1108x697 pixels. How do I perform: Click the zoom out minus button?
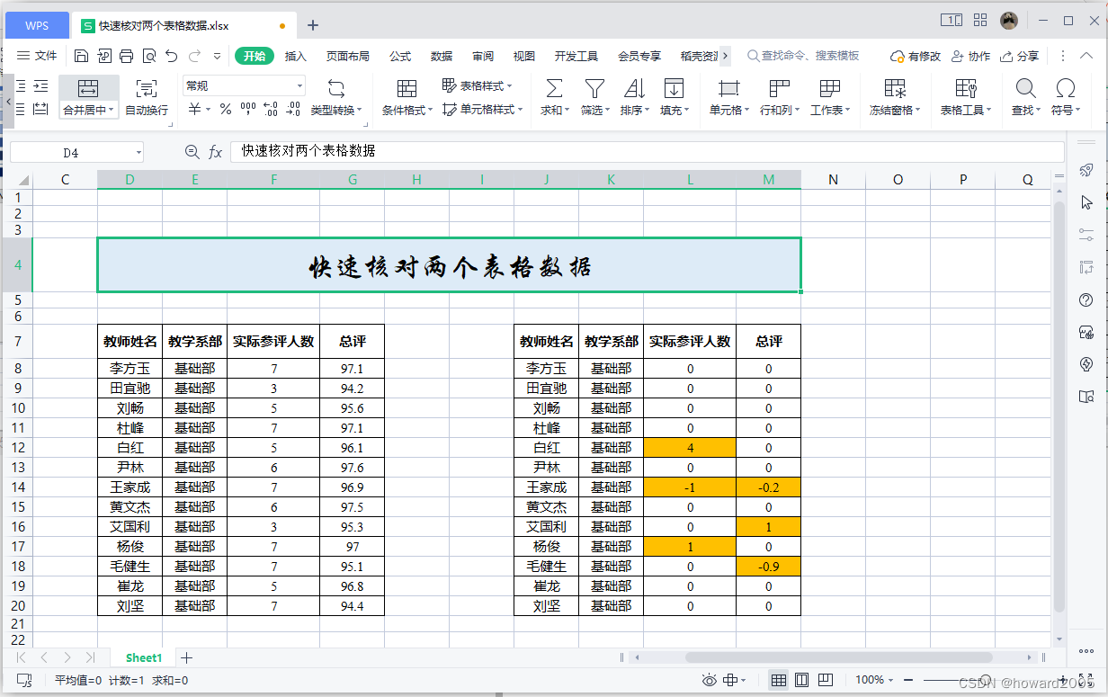[908, 680]
